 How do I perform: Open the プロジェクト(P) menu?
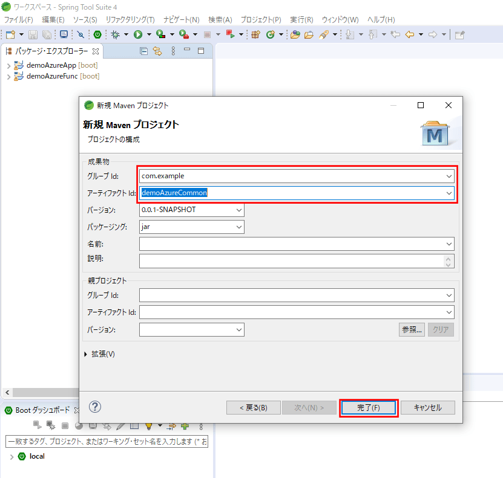(x=261, y=20)
